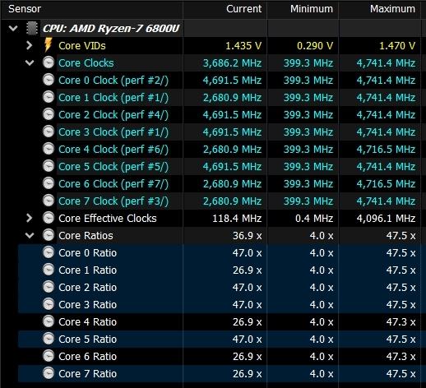This screenshot has height=388, width=426.
Task: Click the clock icon beside Core 0 Clock
Action: point(49,80)
